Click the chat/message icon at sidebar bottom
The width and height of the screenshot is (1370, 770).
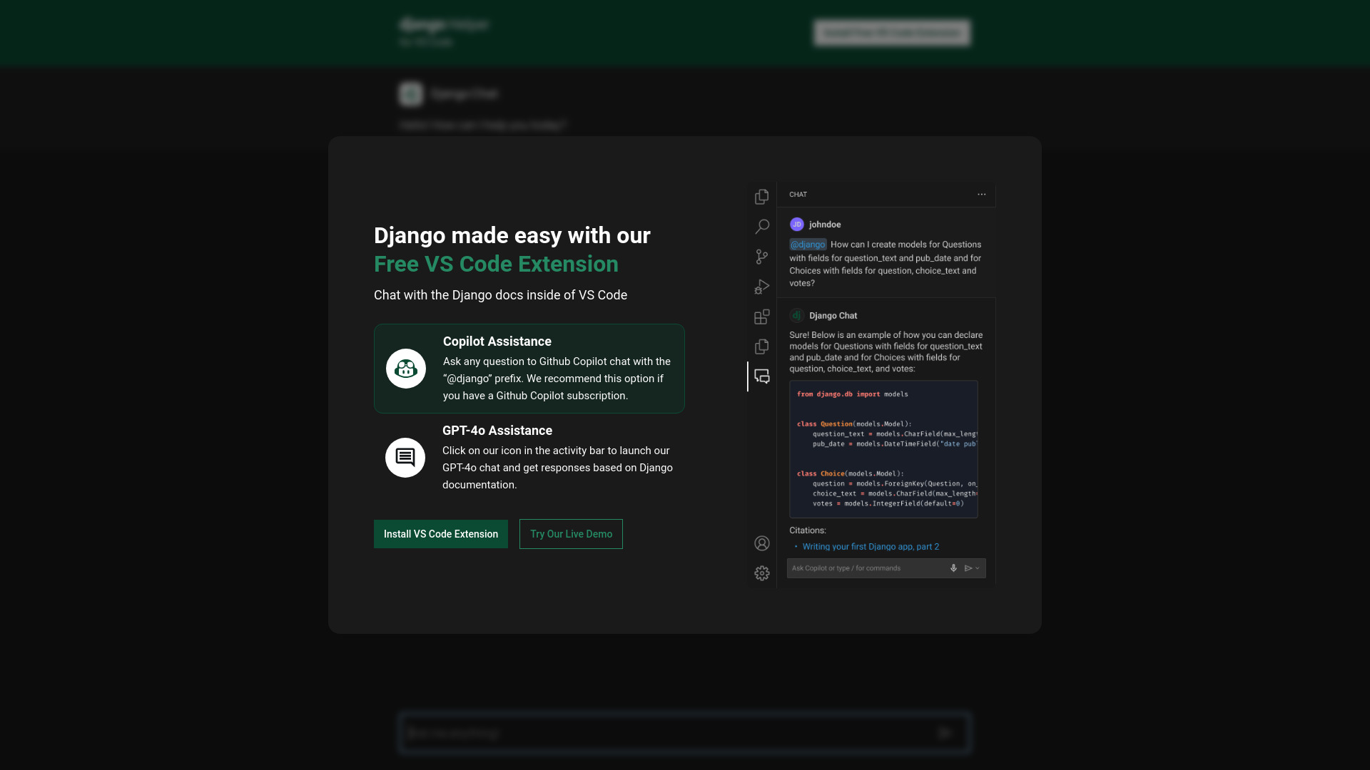tap(762, 376)
